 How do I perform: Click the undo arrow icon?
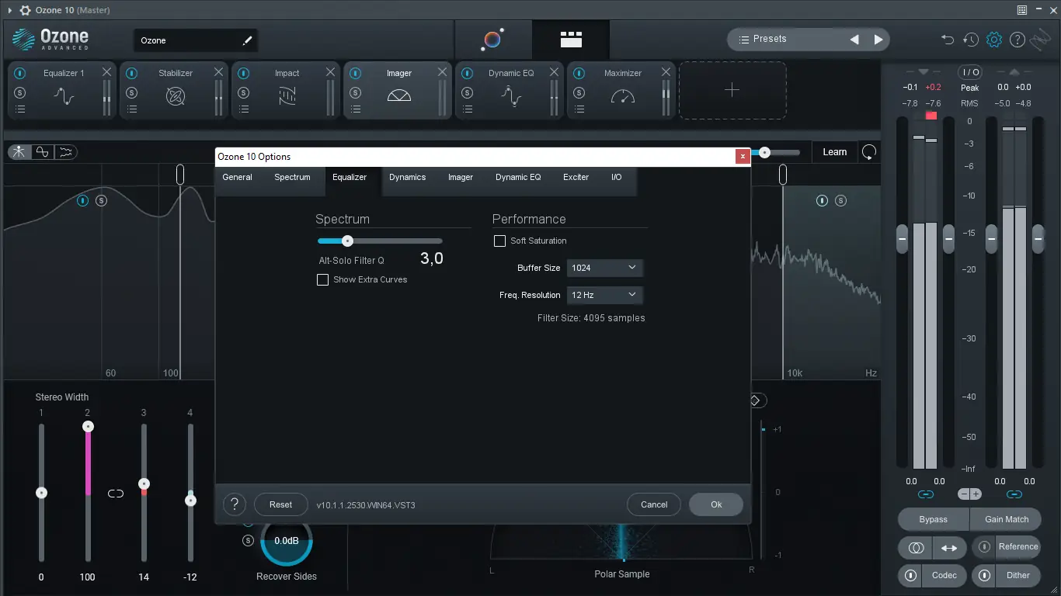947,39
